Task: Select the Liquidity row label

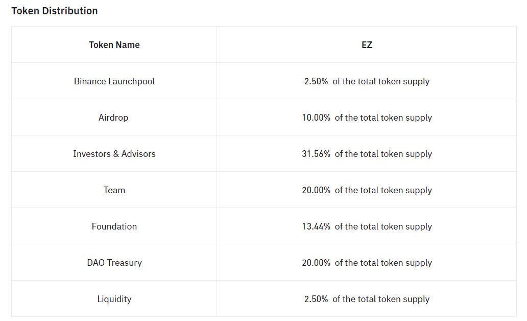Action: pos(114,299)
